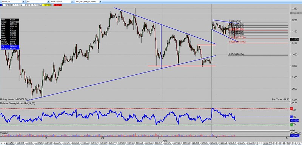Switch to the GBP/NZD tab
The height and width of the screenshot is (145, 302).
[x=177, y=143]
